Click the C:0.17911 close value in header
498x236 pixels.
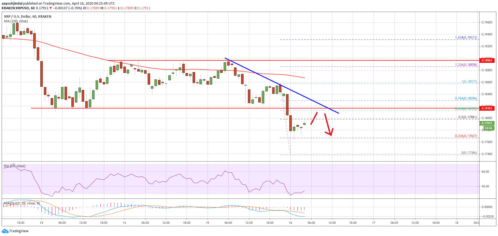tap(142, 8)
